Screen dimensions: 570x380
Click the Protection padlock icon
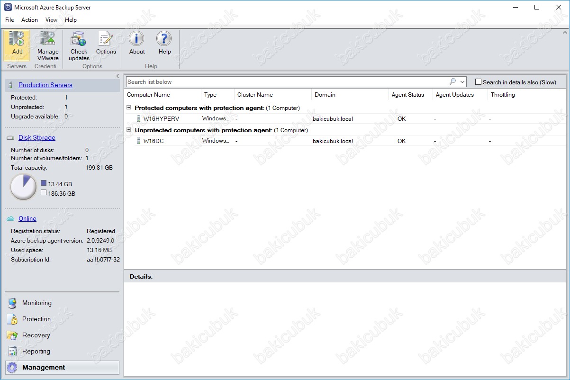click(x=12, y=319)
